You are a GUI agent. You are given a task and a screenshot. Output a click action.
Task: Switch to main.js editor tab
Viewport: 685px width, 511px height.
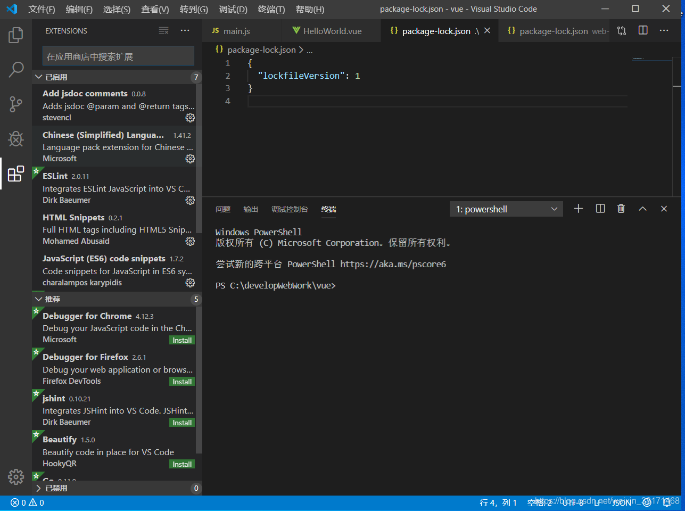click(242, 31)
